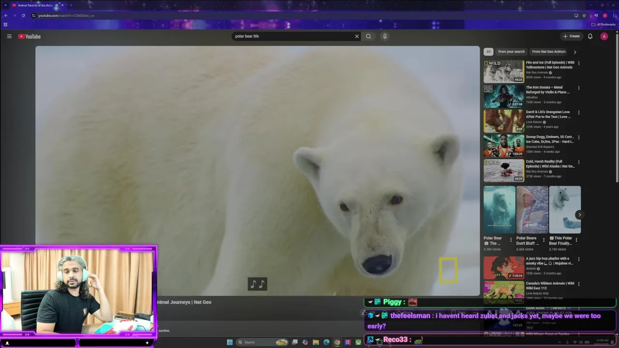Open the Copilot icon on taskbar
This screenshot has width=619, height=348.
[x=305, y=342]
